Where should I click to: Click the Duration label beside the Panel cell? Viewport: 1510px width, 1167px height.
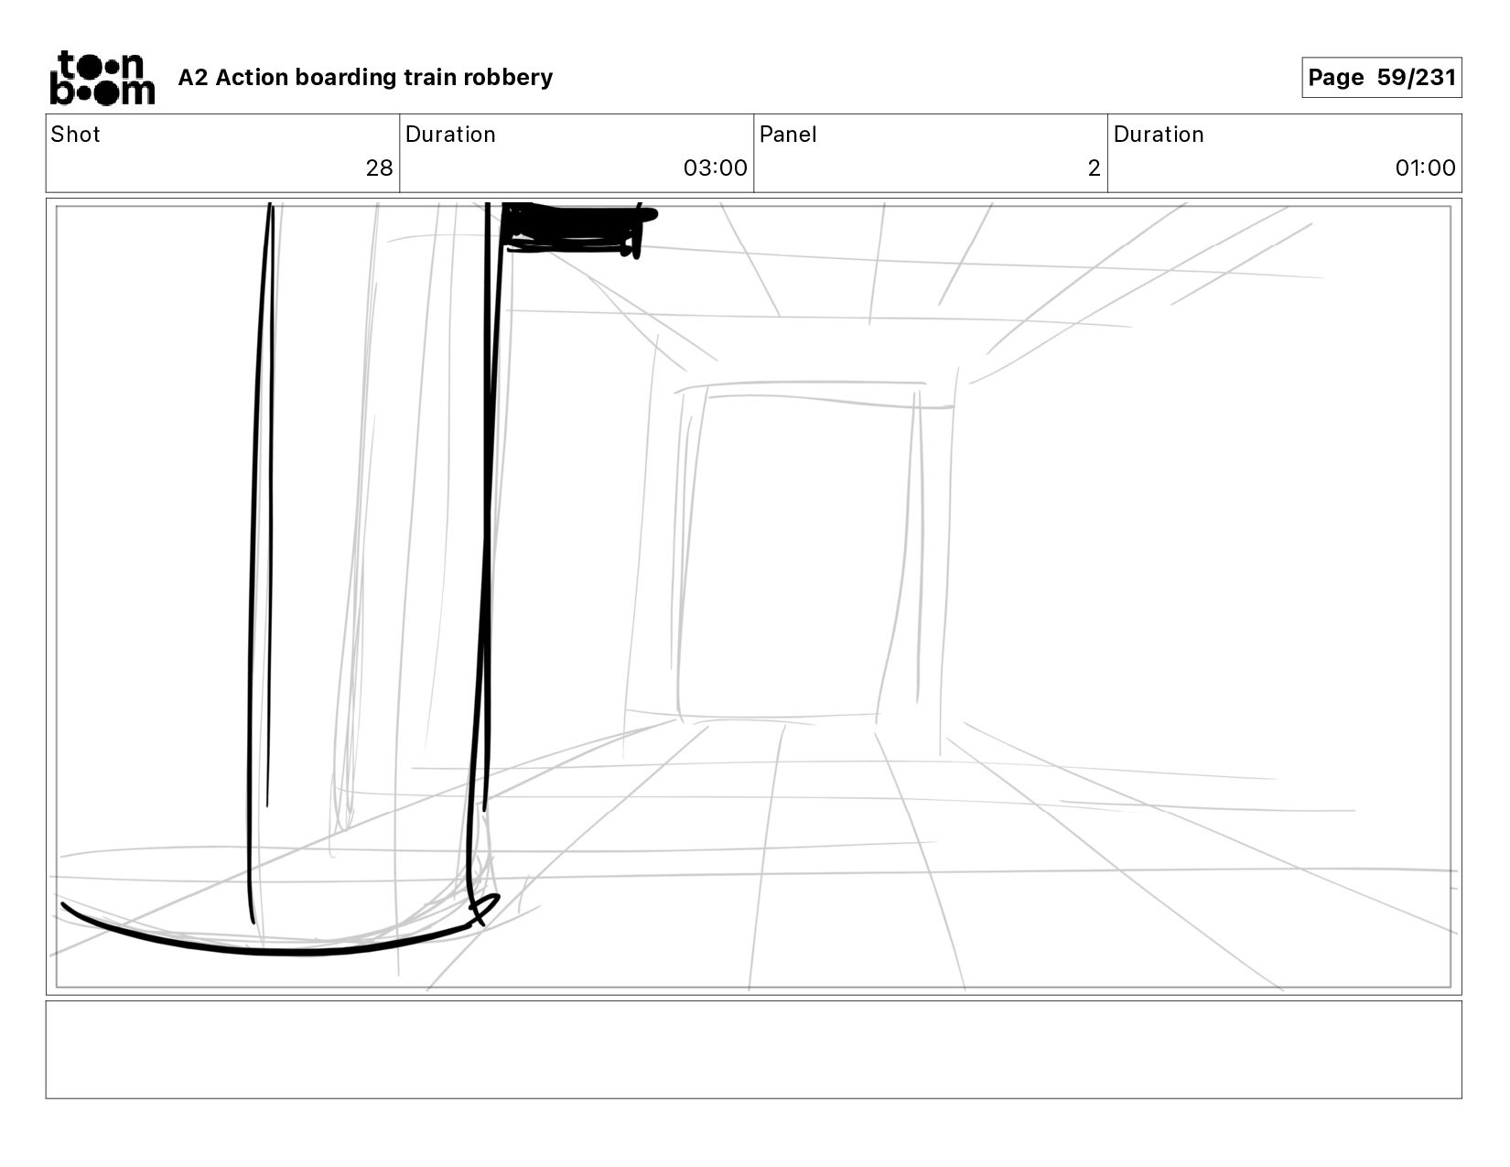tap(1159, 135)
